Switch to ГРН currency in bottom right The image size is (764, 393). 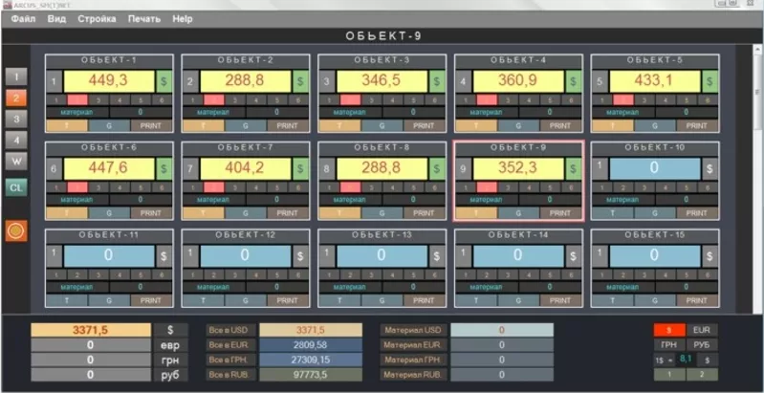pos(669,344)
